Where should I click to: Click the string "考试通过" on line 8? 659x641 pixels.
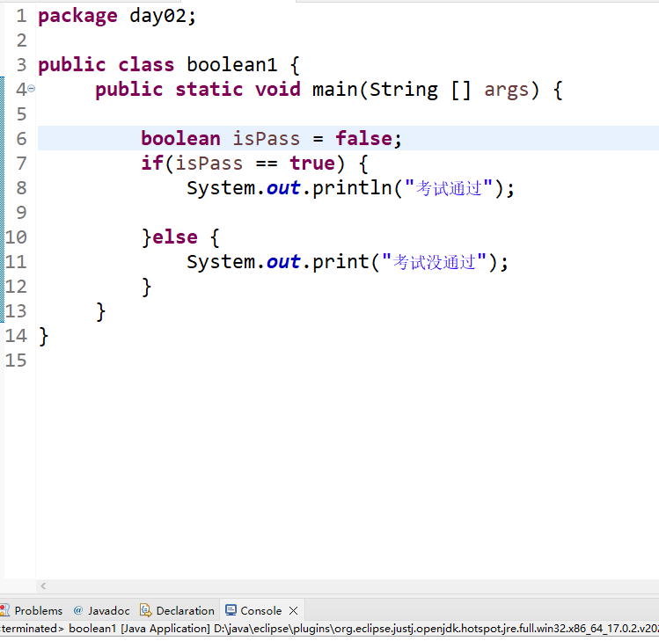pos(449,188)
